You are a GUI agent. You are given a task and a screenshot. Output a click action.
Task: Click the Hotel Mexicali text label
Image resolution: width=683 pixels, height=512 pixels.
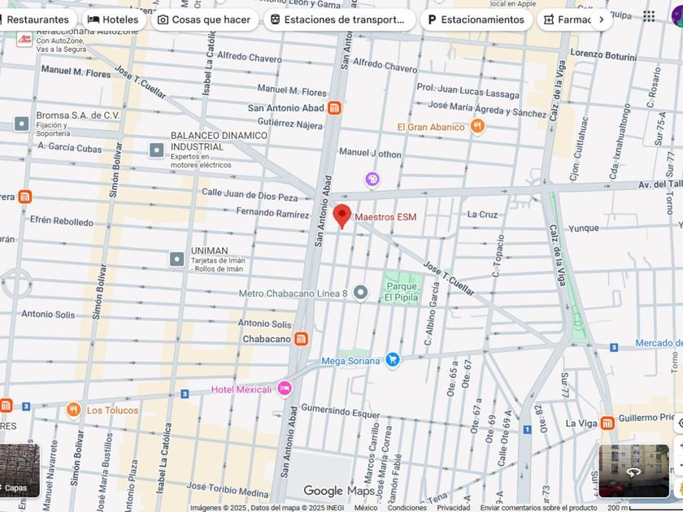pos(241,389)
